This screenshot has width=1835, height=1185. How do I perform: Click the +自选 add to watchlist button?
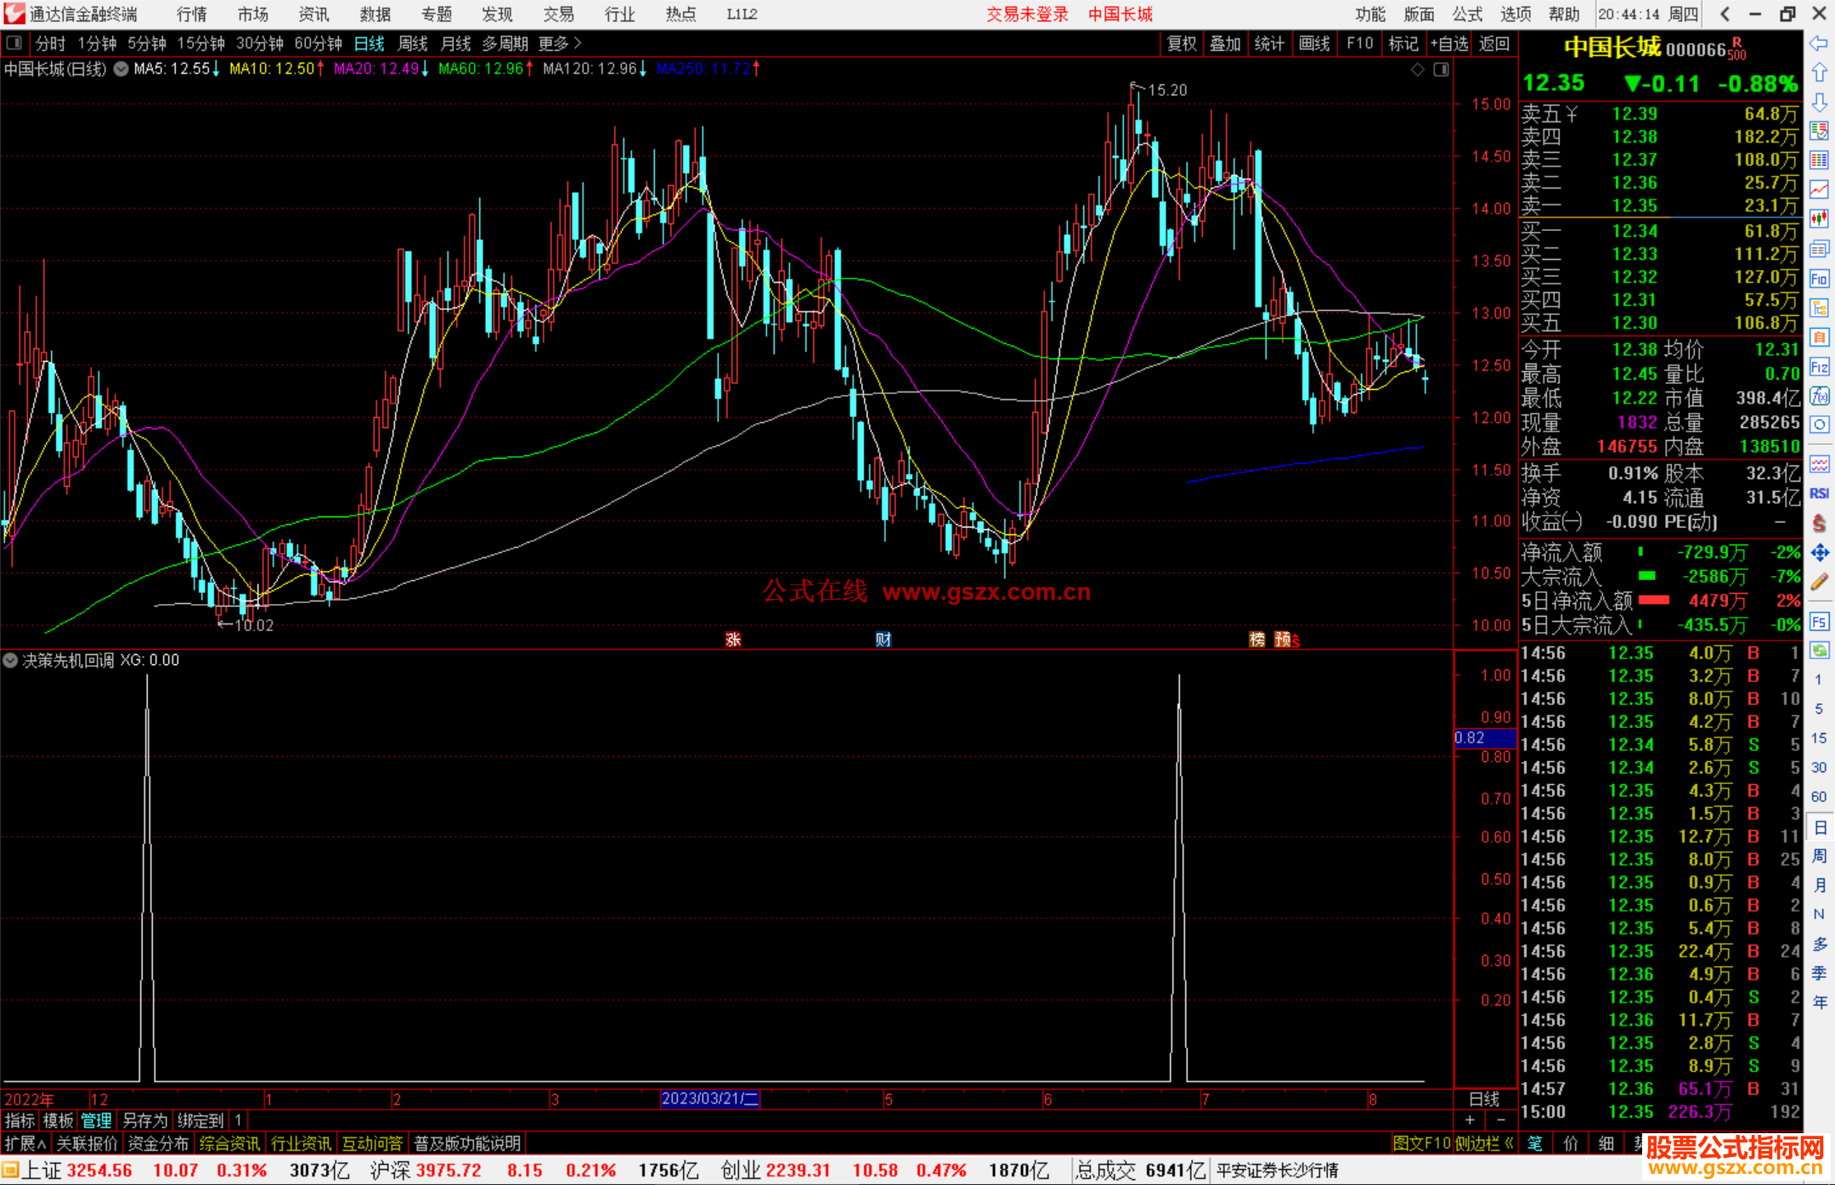pos(1449,43)
